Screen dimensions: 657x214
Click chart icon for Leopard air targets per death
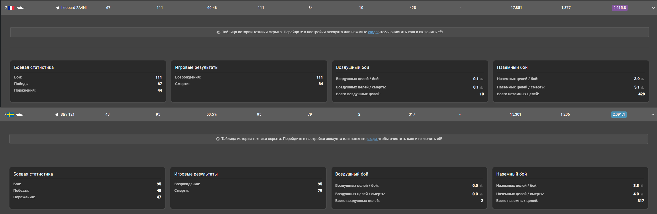482,87
